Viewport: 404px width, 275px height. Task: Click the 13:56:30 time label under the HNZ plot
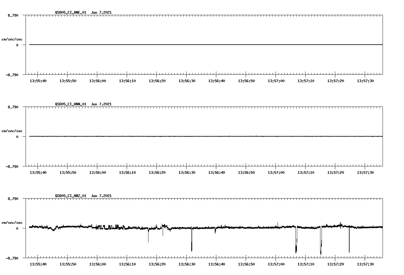click(x=187, y=264)
